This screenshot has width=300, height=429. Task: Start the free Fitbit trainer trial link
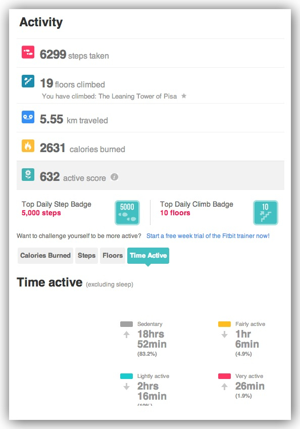208,236
